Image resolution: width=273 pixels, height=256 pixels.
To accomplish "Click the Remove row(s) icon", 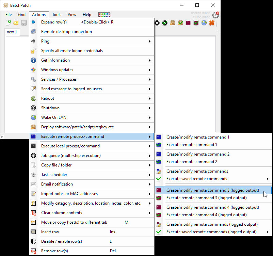I will coord(33,251).
